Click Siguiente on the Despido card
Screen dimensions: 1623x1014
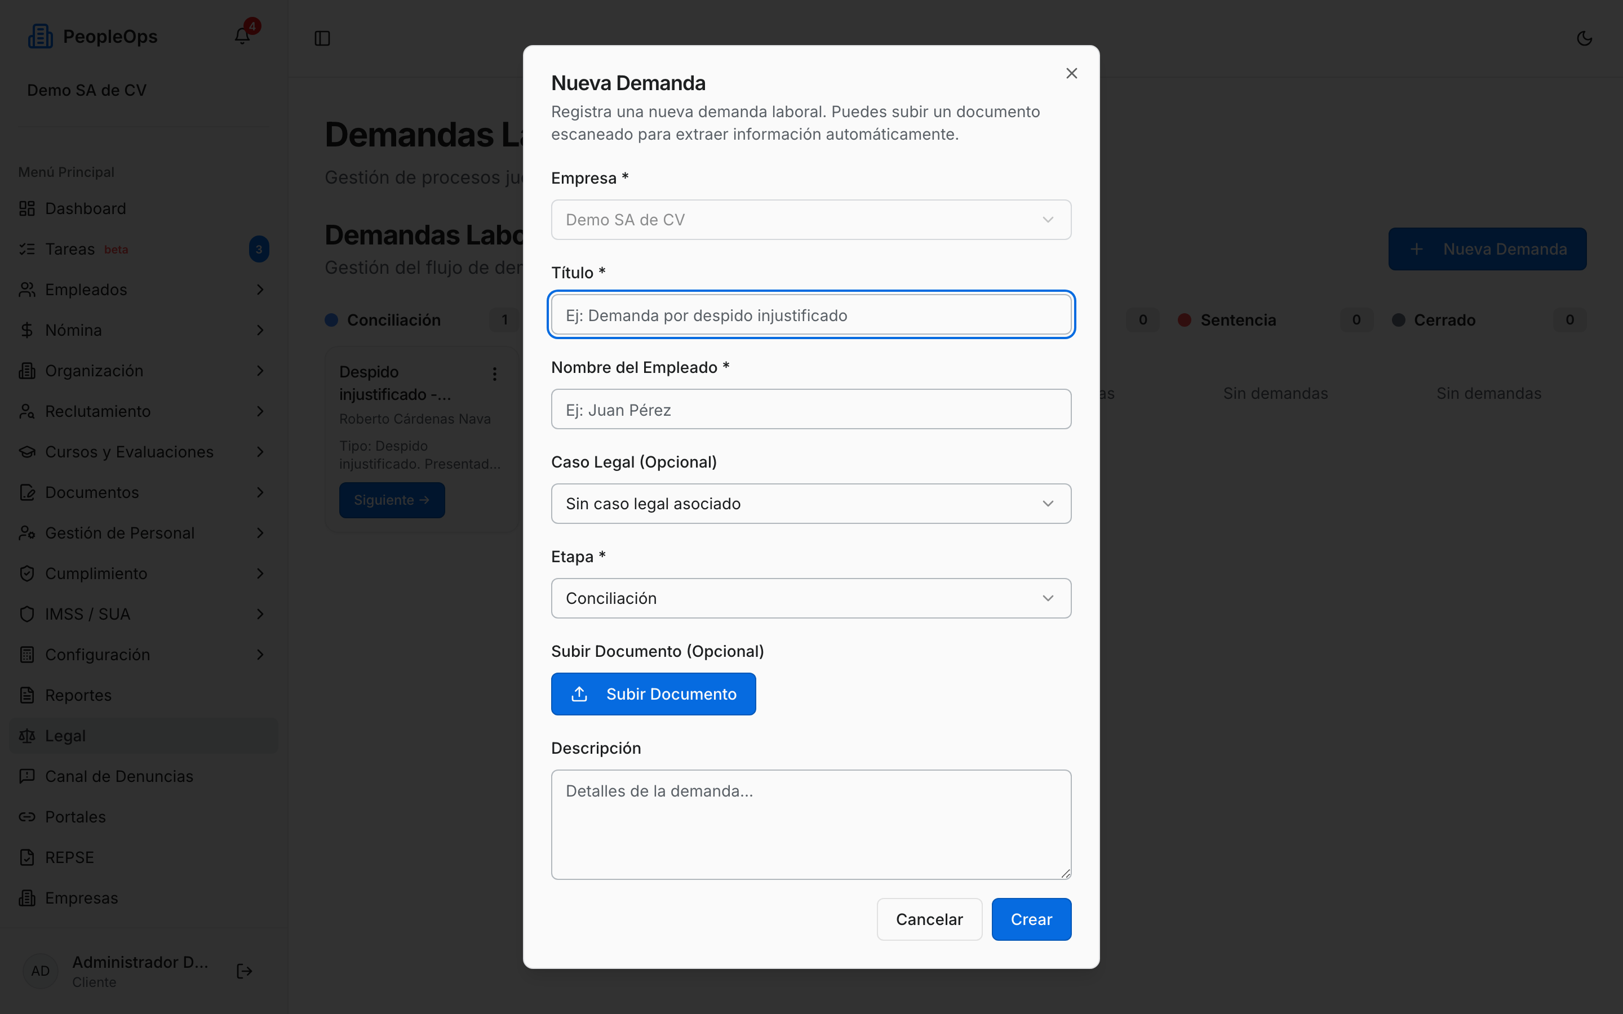point(392,500)
